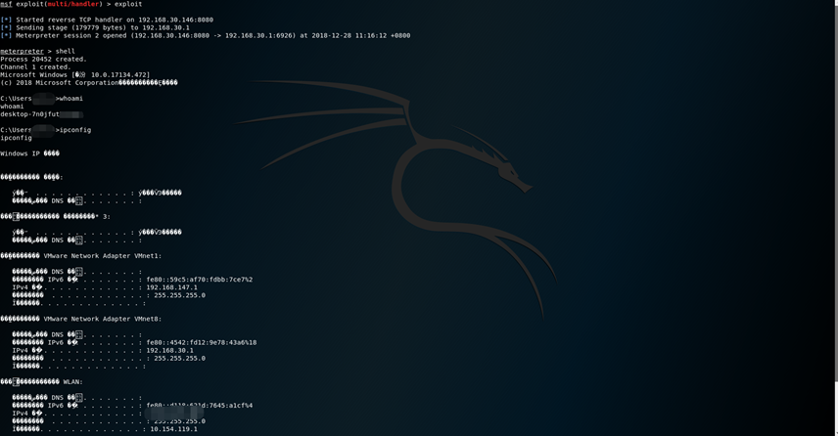Select 'Process 20452 created.' text
The width and height of the screenshot is (838, 436).
point(43,60)
